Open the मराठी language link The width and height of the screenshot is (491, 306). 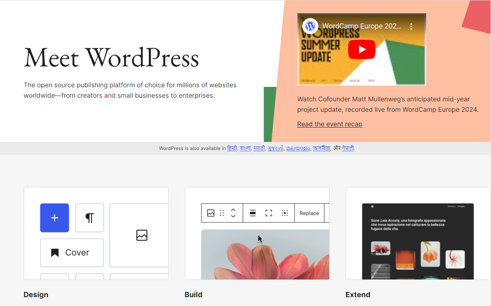pyautogui.click(x=259, y=148)
